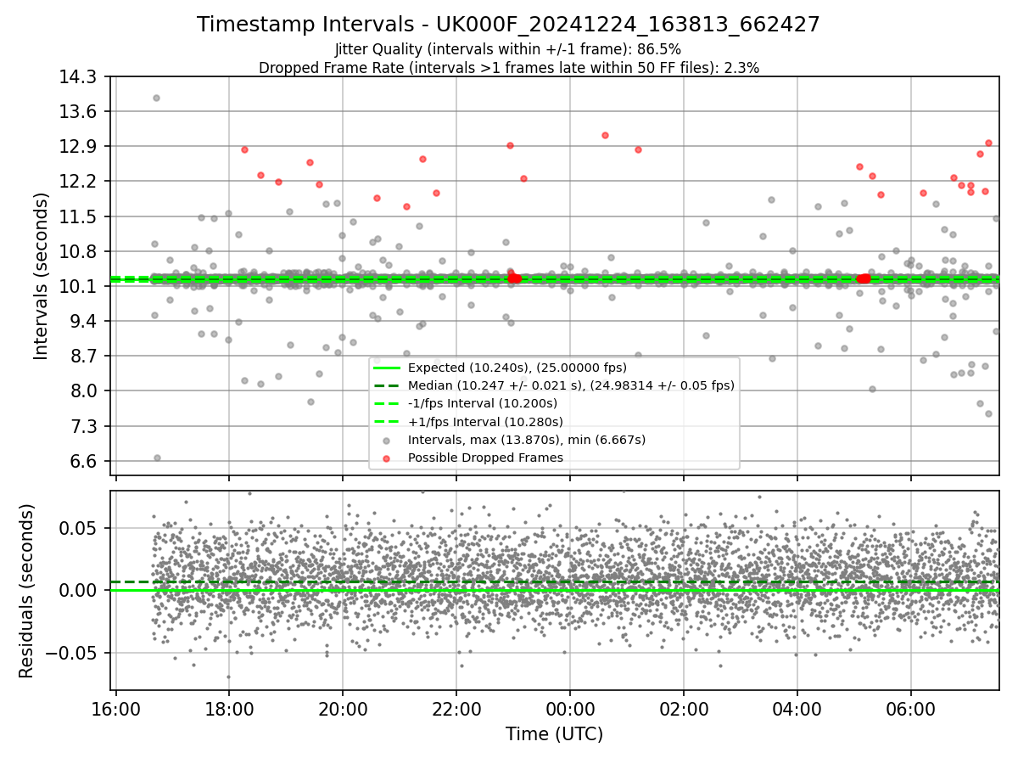
Task: Select the '-1/fps Interval (10.200s)' legend entry
Action: pos(483,403)
